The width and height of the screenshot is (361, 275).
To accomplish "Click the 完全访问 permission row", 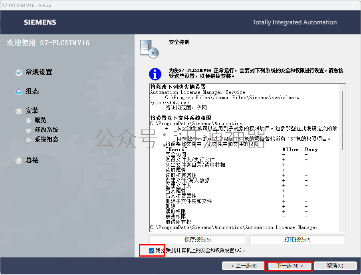I will pos(237,154).
